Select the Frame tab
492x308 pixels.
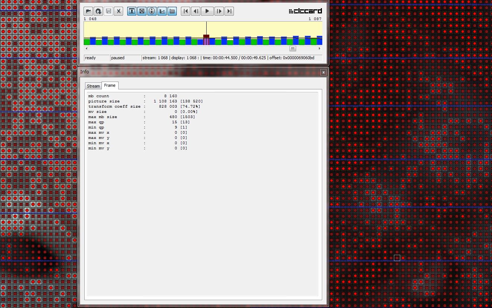pos(110,86)
